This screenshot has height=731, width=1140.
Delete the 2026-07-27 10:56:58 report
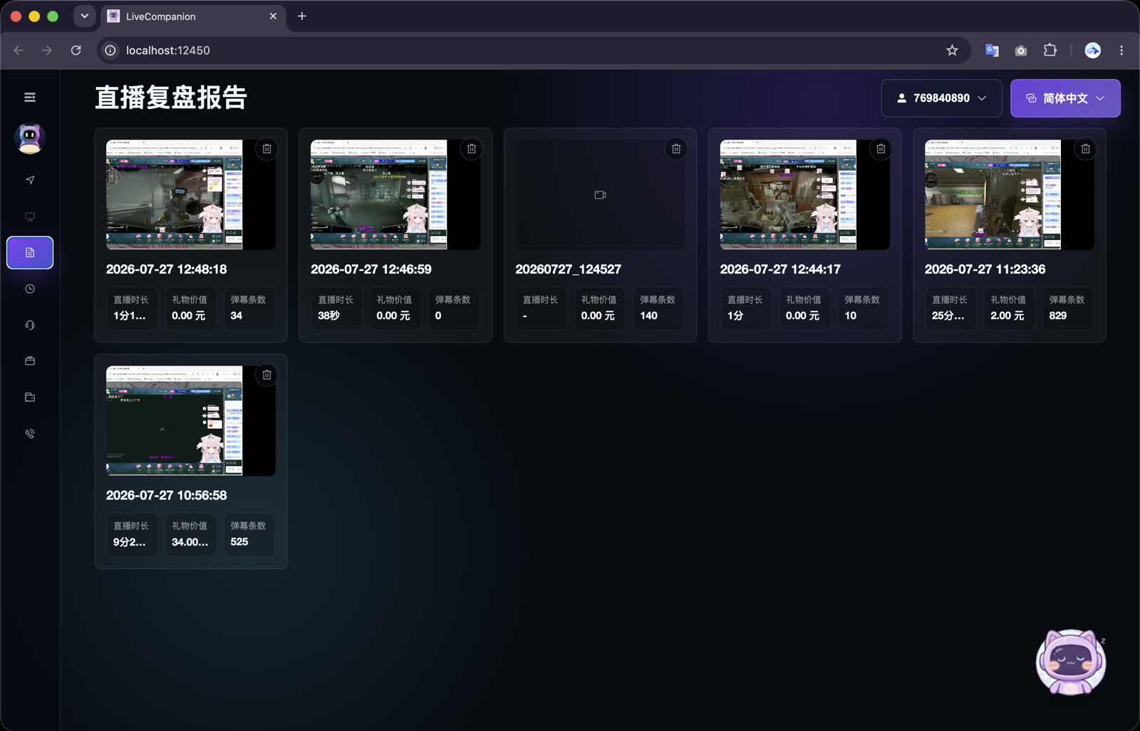click(266, 375)
